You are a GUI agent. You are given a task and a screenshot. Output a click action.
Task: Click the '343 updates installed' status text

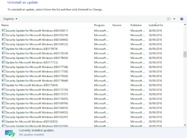31,134
